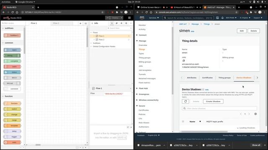Collapse the subflows palette category
The height and width of the screenshot is (150, 268).
coord(3,28)
